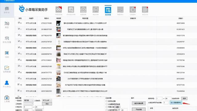The height and width of the screenshot is (111, 197).
Task: Click the 店铺ID column header
Action: click(x=181, y=18)
